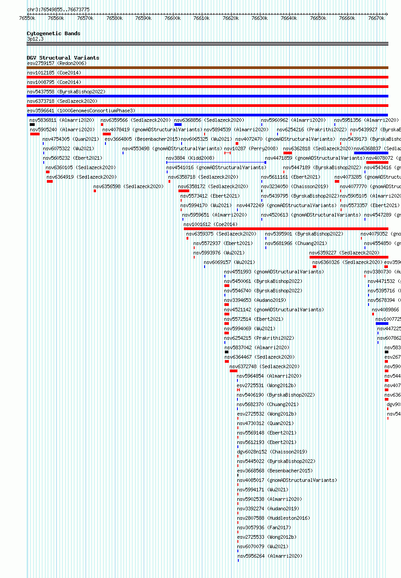Image resolution: width=401 pixels, height=578 pixels.
Task: Click nsv3884 (Kidd2008) label
Action: tap(190, 158)
